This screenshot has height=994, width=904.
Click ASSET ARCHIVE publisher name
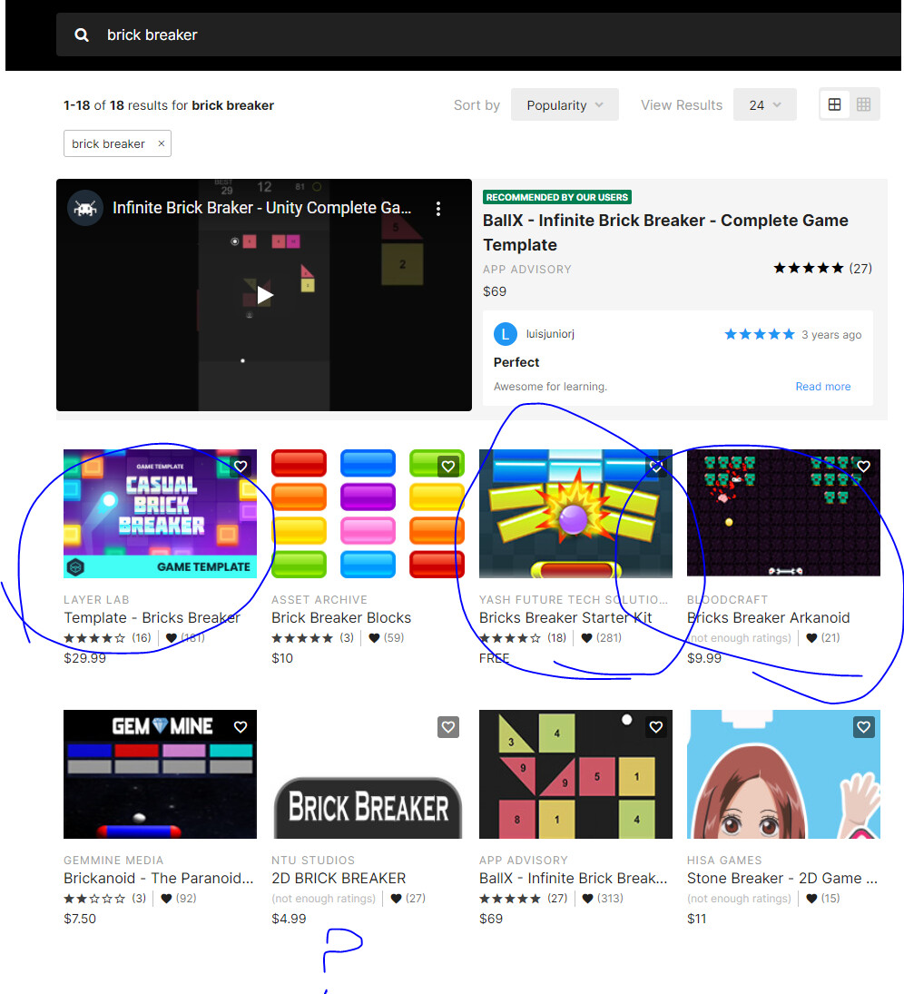point(319,600)
